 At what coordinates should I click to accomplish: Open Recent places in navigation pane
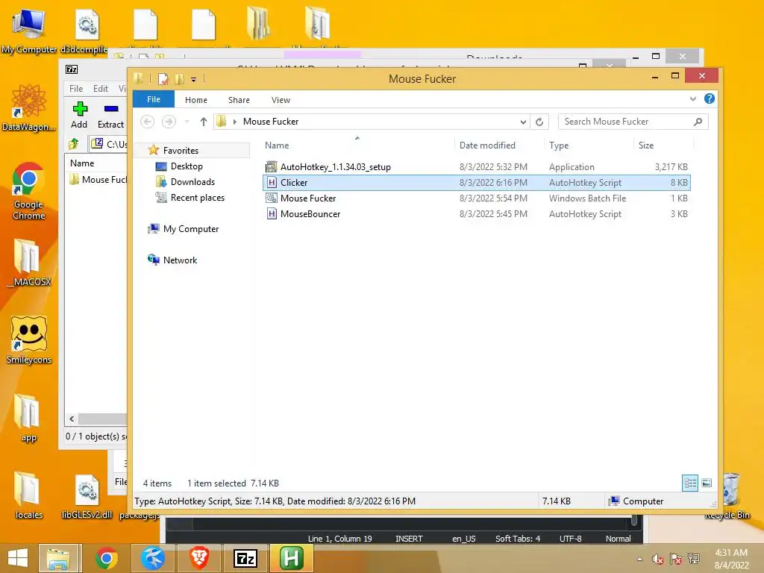point(197,197)
